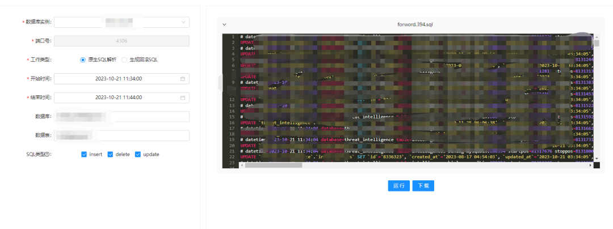Click the SQL类型 help question icon
613x229 pixels.
point(47,155)
